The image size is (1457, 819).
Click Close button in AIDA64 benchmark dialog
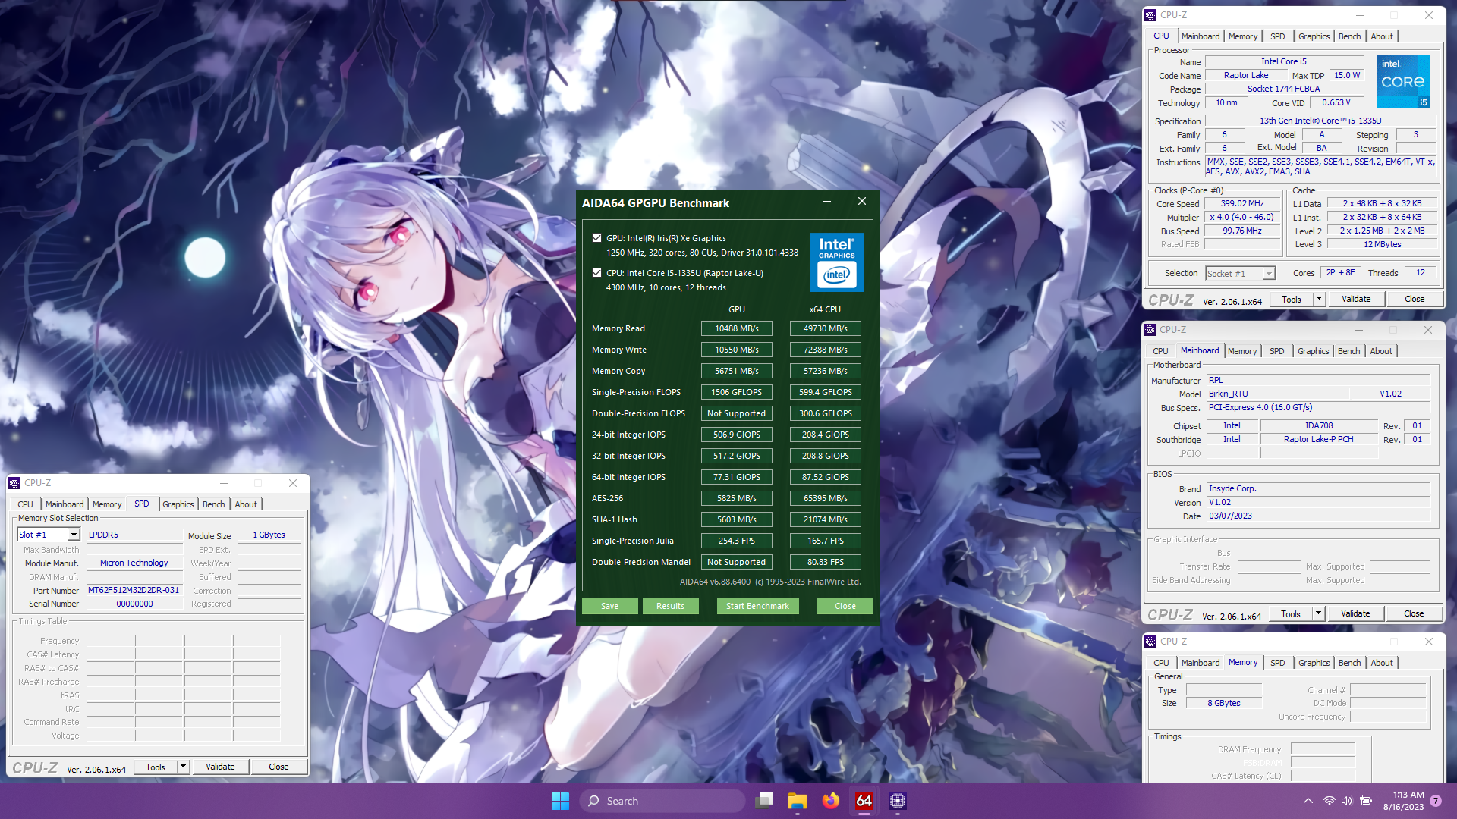coord(845,606)
